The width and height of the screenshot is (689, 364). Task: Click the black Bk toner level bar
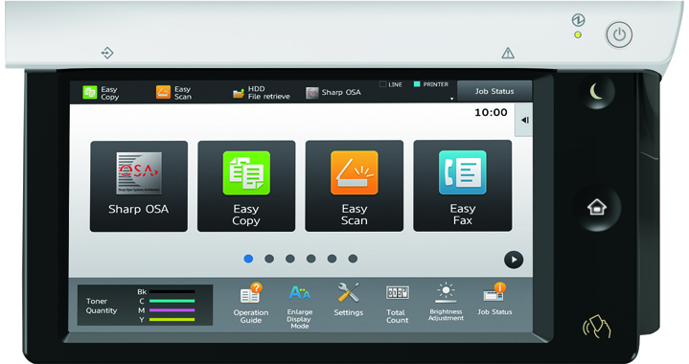click(172, 291)
